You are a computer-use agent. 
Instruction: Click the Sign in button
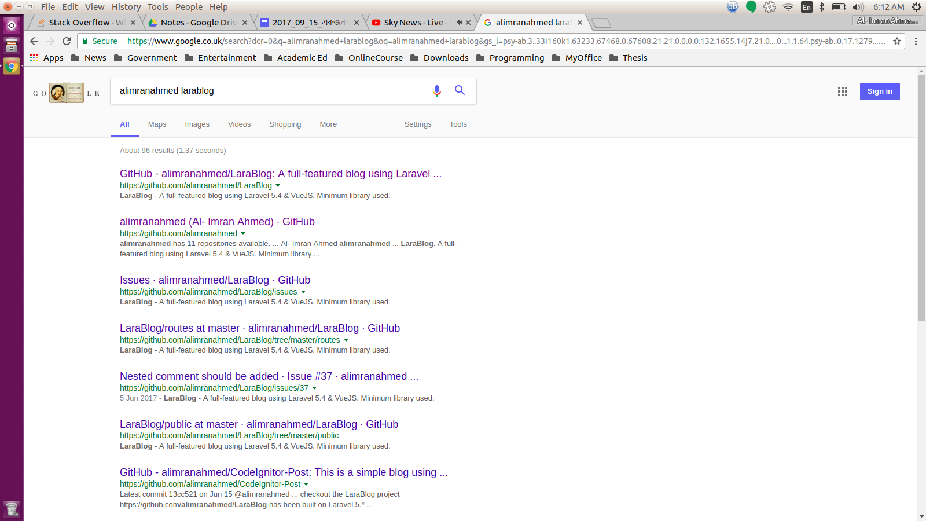pyautogui.click(x=880, y=91)
